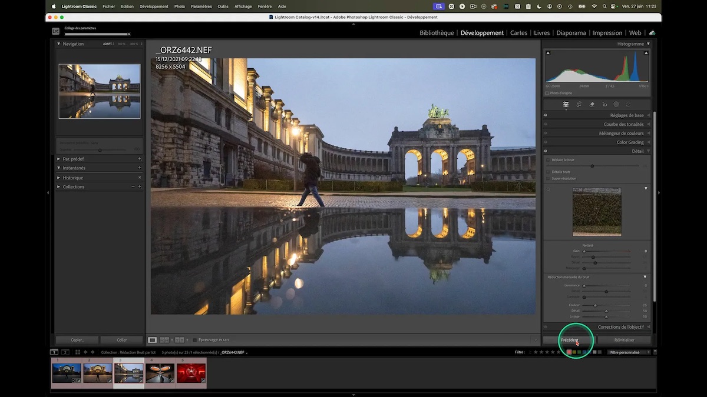Image resolution: width=707 pixels, height=397 pixels.
Task: Add a preset with Par. prédéf. plus icon
Action: point(140,159)
